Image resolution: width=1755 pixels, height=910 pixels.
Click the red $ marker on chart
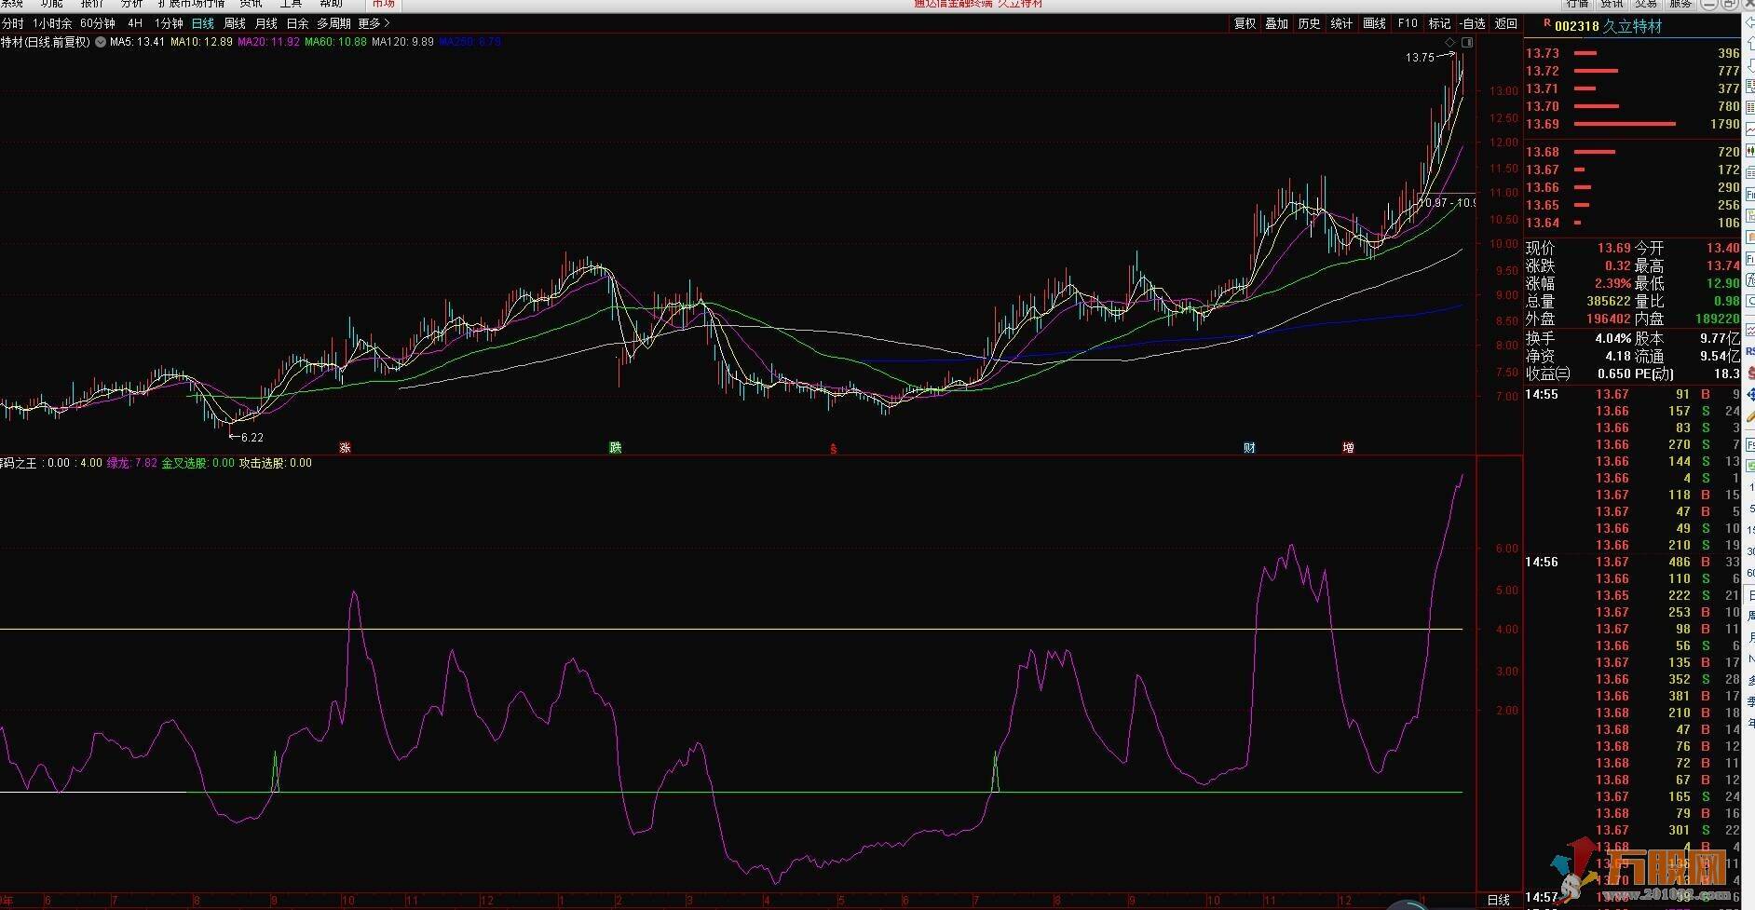(x=833, y=449)
